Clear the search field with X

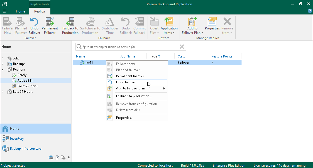tap(182, 47)
